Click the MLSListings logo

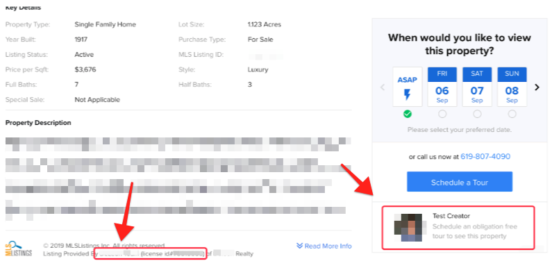[x=18, y=249]
